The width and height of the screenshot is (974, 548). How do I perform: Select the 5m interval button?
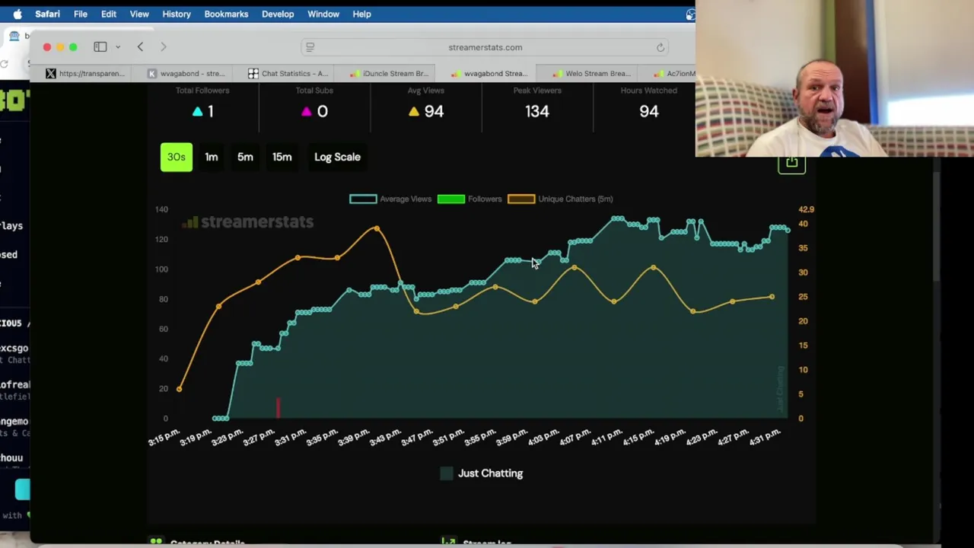coord(245,157)
